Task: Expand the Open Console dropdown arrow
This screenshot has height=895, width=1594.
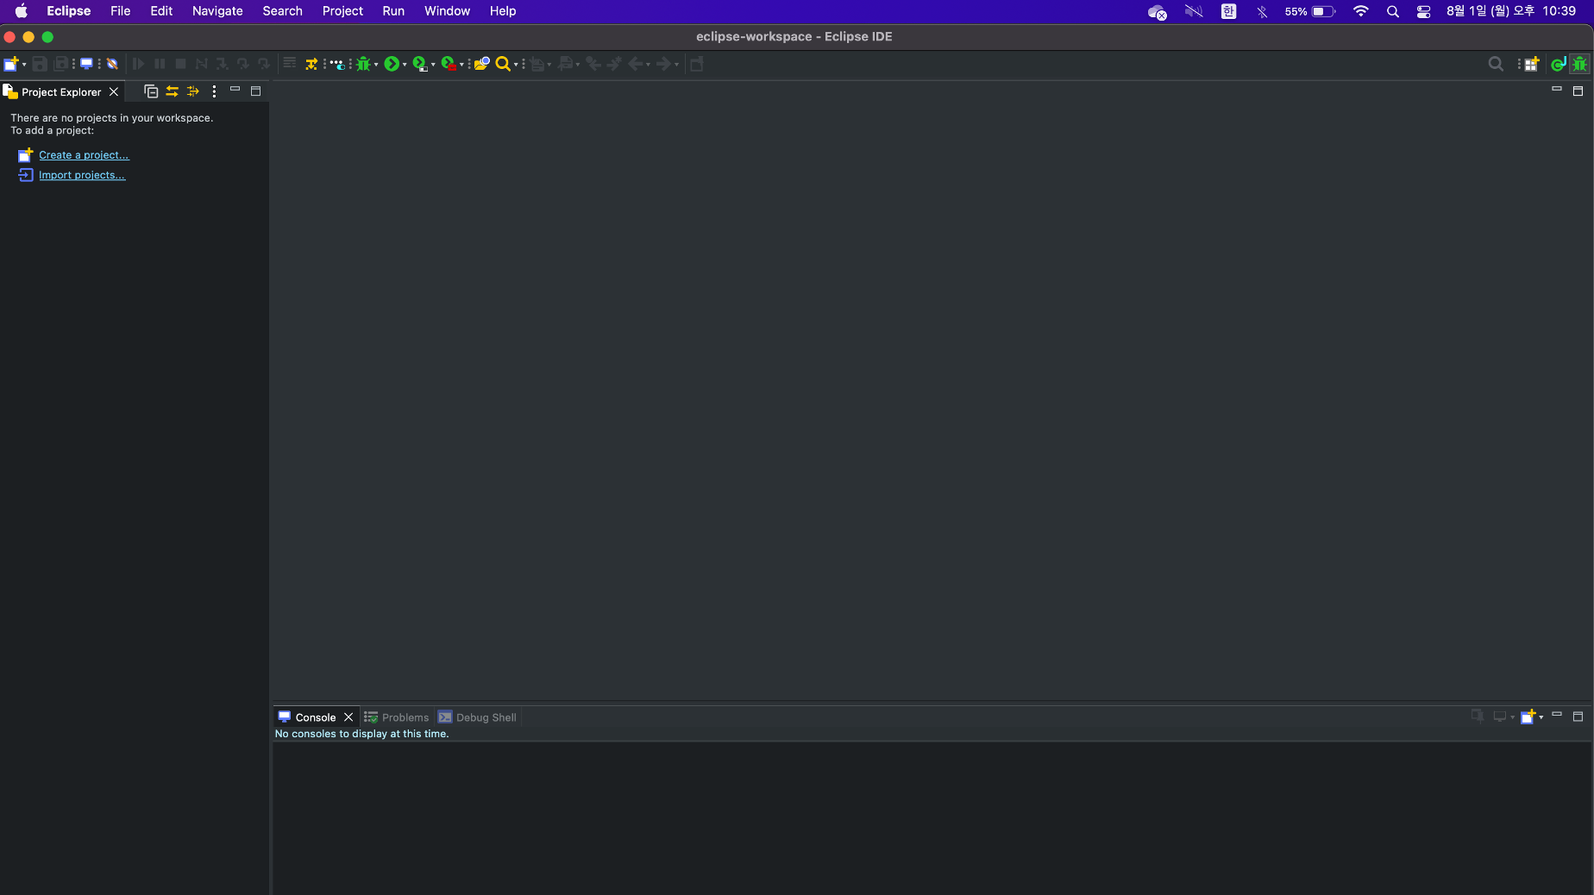Action: [x=1541, y=717]
